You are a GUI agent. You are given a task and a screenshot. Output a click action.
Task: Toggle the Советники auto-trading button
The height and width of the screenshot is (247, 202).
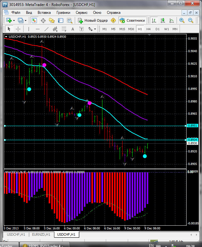132,20
